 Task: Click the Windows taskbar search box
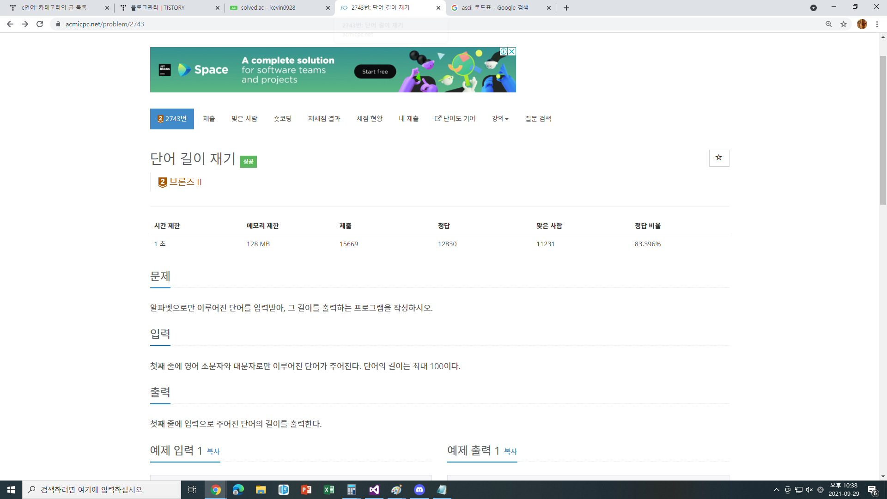point(102,490)
